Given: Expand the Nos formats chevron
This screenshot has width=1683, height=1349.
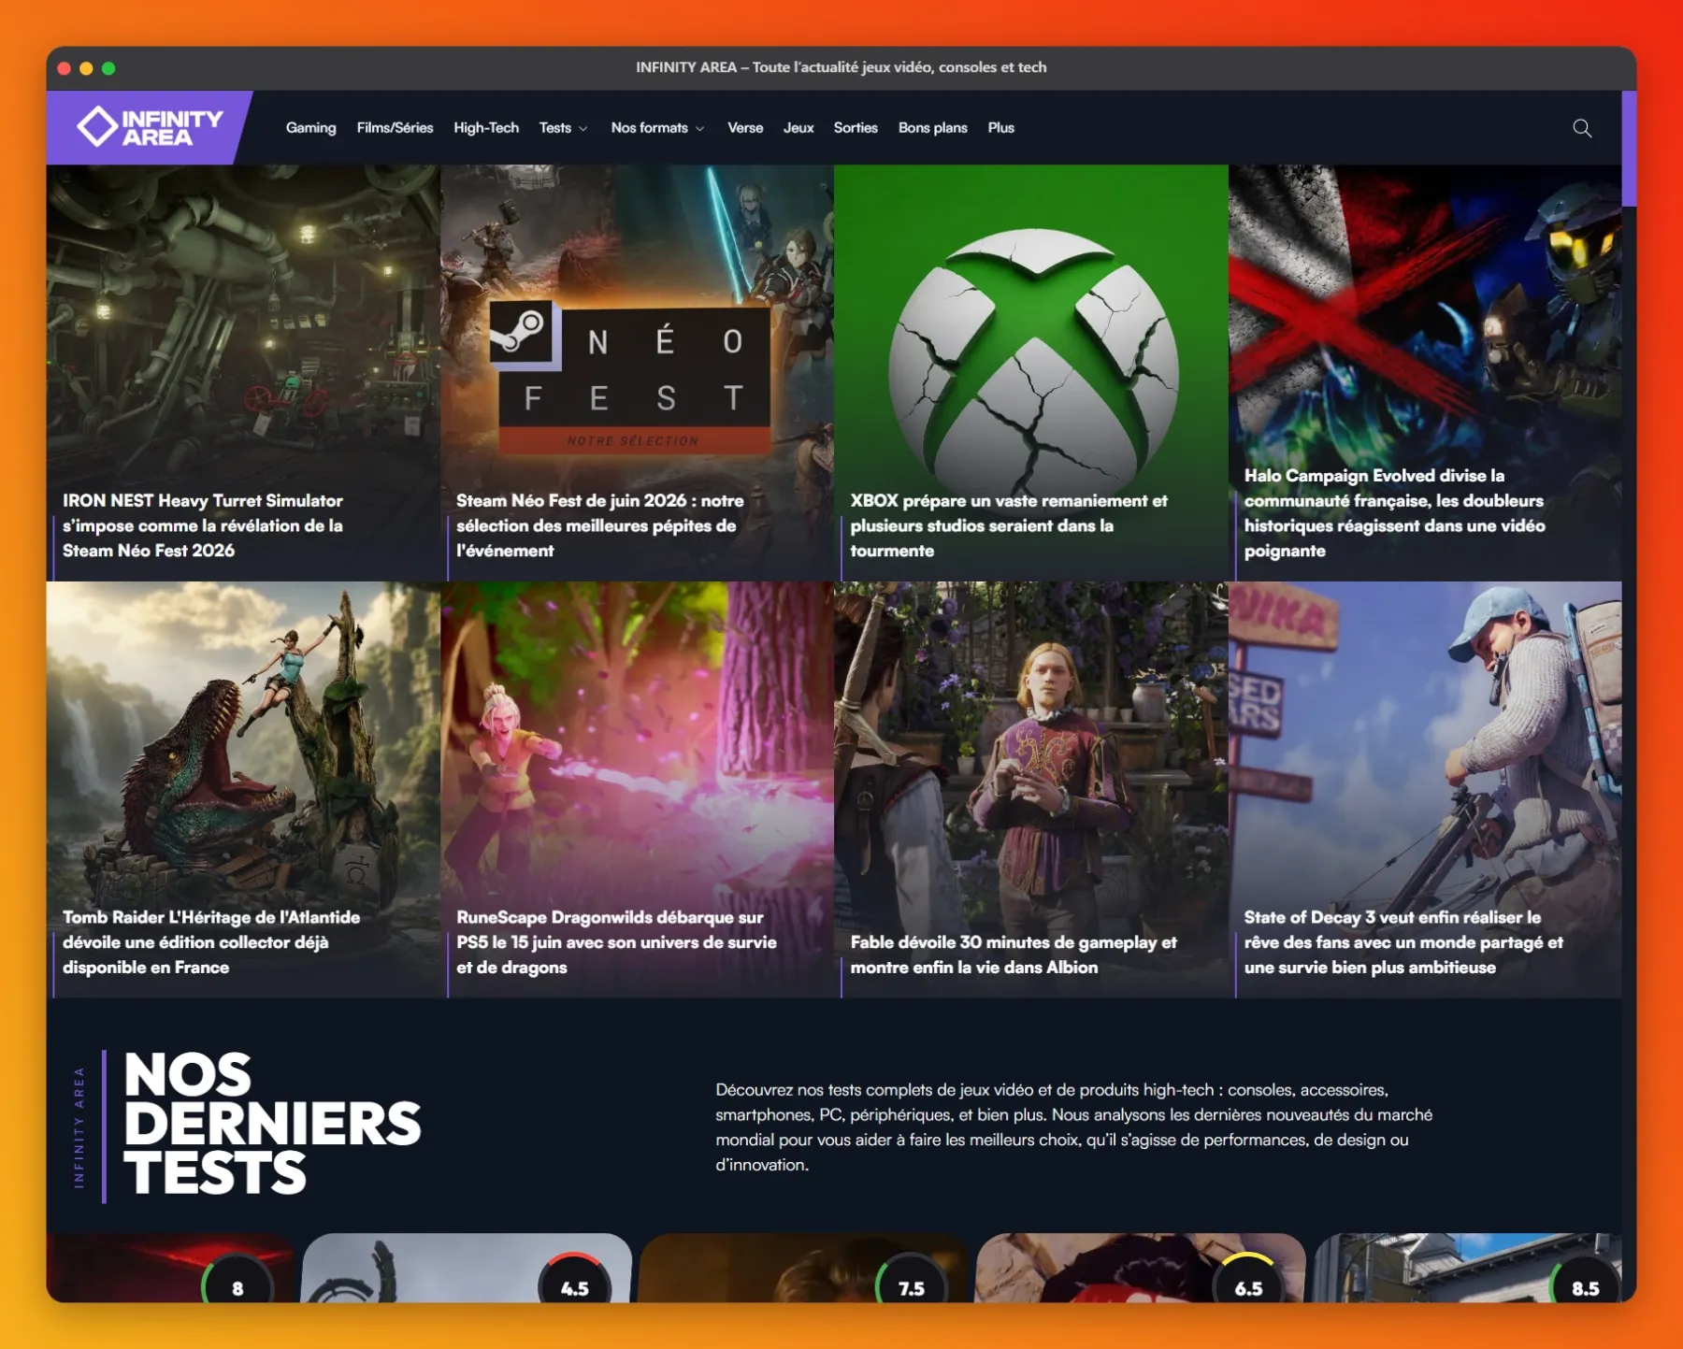Looking at the screenshot, I should coord(699,129).
